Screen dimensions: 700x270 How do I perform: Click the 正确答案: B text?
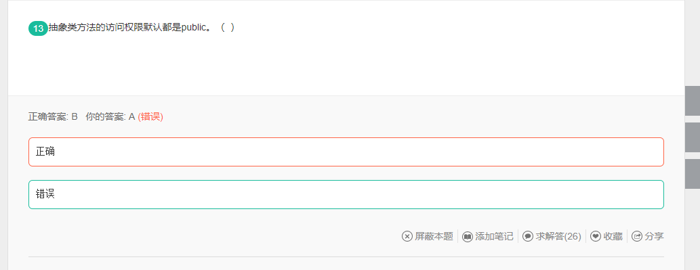[x=53, y=117]
